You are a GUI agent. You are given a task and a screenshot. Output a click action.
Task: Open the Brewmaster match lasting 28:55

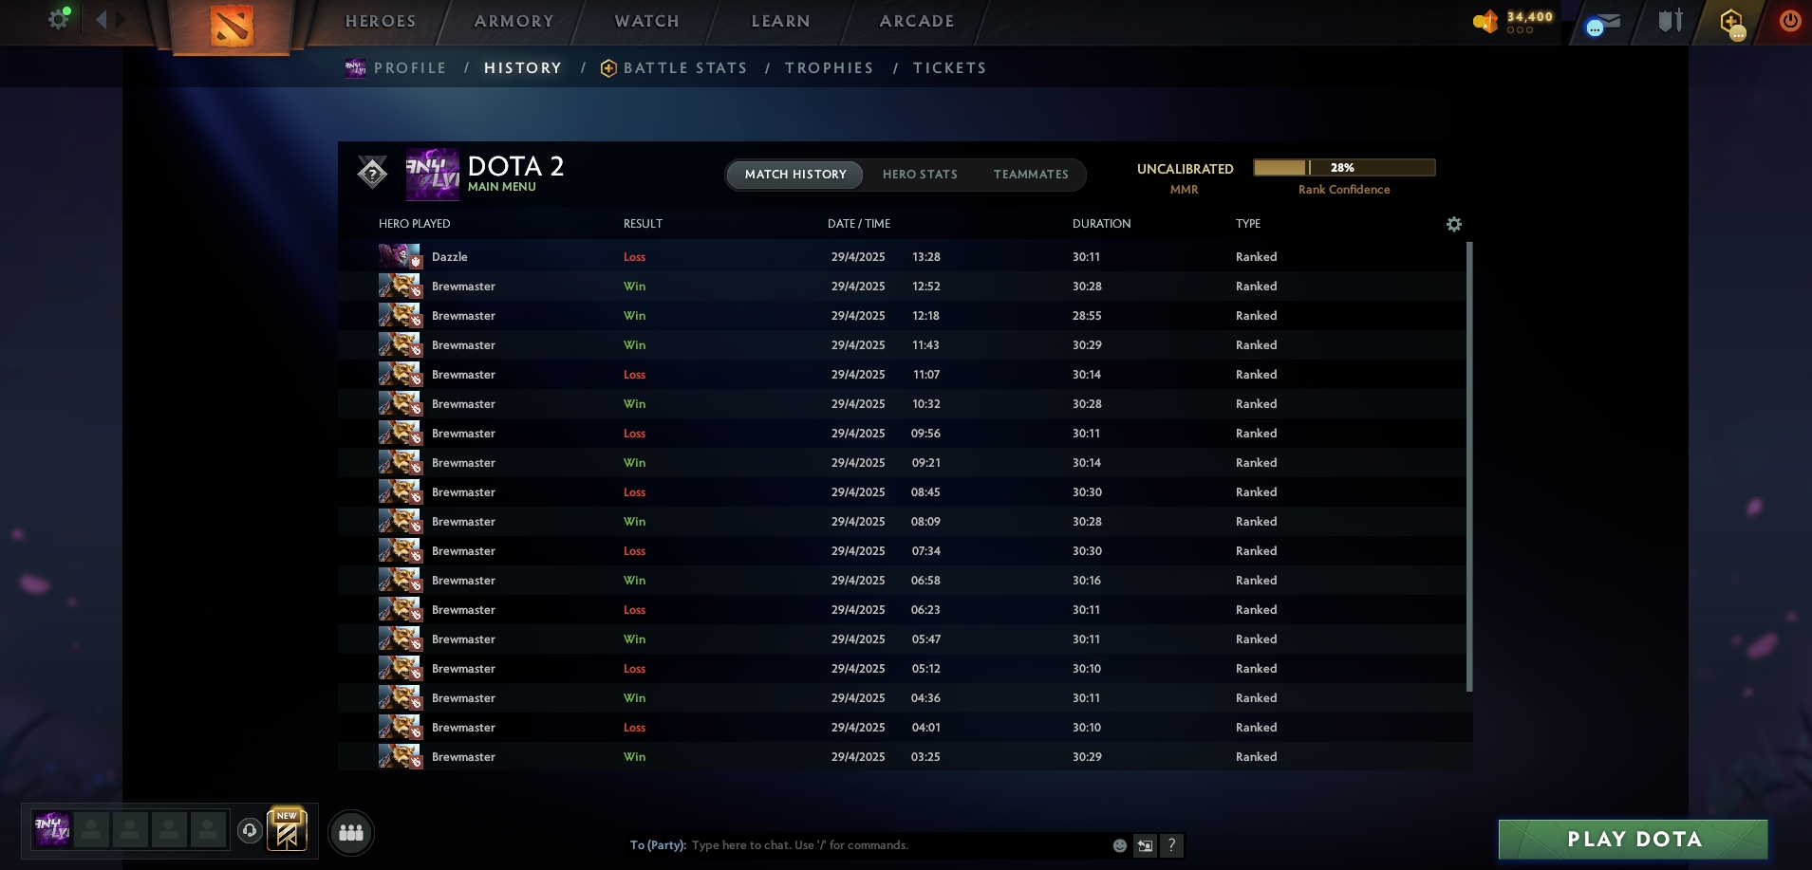click(x=902, y=316)
